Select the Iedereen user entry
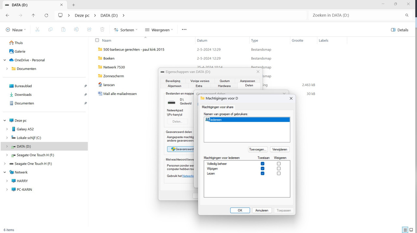The height and width of the screenshot is (233, 417). (x=247, y=120)
